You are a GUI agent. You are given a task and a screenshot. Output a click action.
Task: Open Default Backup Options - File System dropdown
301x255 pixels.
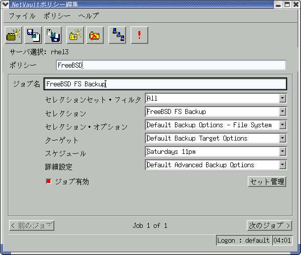[x=216, y=125]
